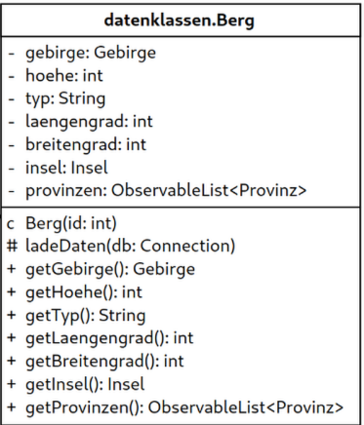Screen dimensions: 364x425
Task: Pick the typ: String attribute row
Action: pos(65,98)
